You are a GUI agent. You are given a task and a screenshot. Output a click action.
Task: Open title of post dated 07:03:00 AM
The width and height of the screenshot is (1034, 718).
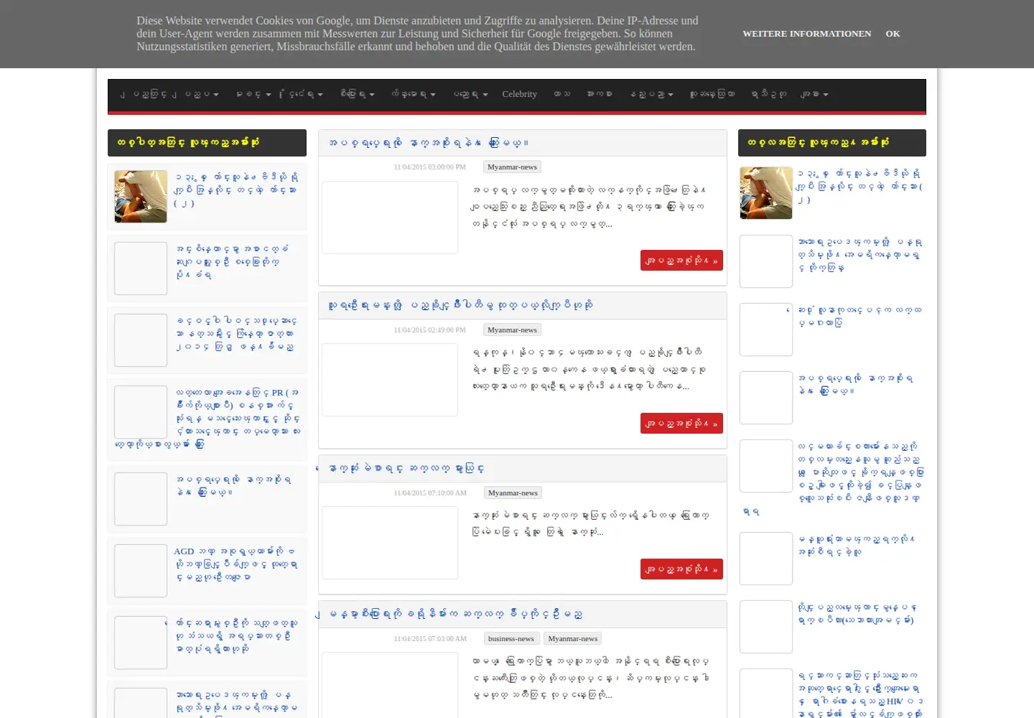click(455, 615)
